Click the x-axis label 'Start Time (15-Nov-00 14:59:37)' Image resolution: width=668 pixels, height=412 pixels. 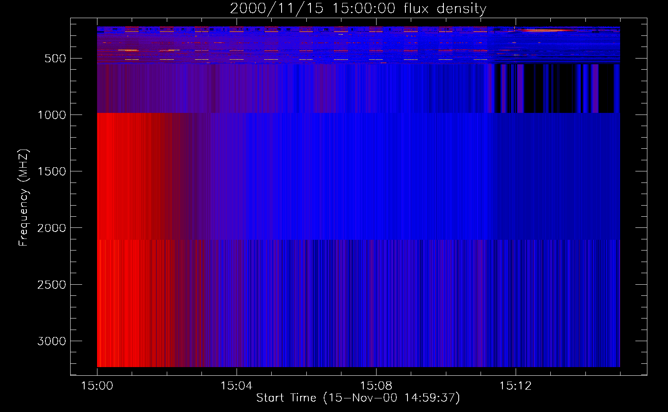click(358, 398)
